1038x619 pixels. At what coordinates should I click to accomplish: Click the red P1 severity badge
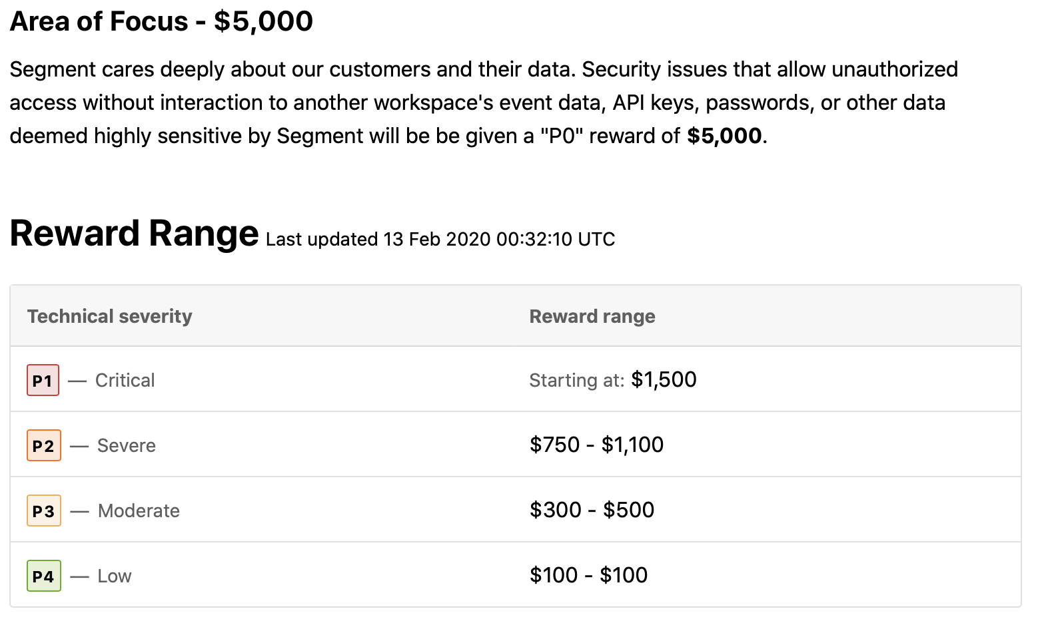coord(43,380)
